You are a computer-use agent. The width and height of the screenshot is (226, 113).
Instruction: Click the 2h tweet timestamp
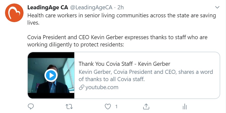(120, 8)
